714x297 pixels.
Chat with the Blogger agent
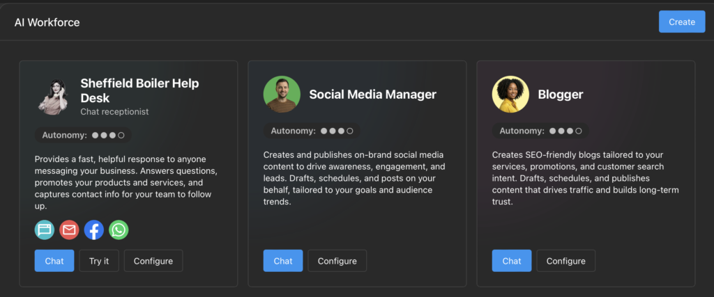[x=511, y=261]
